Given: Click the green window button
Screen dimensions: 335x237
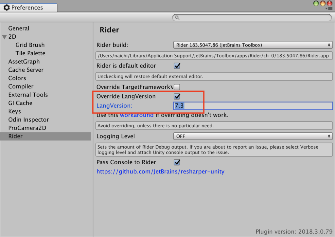Looking at the screenshot, I should point(316,3).
